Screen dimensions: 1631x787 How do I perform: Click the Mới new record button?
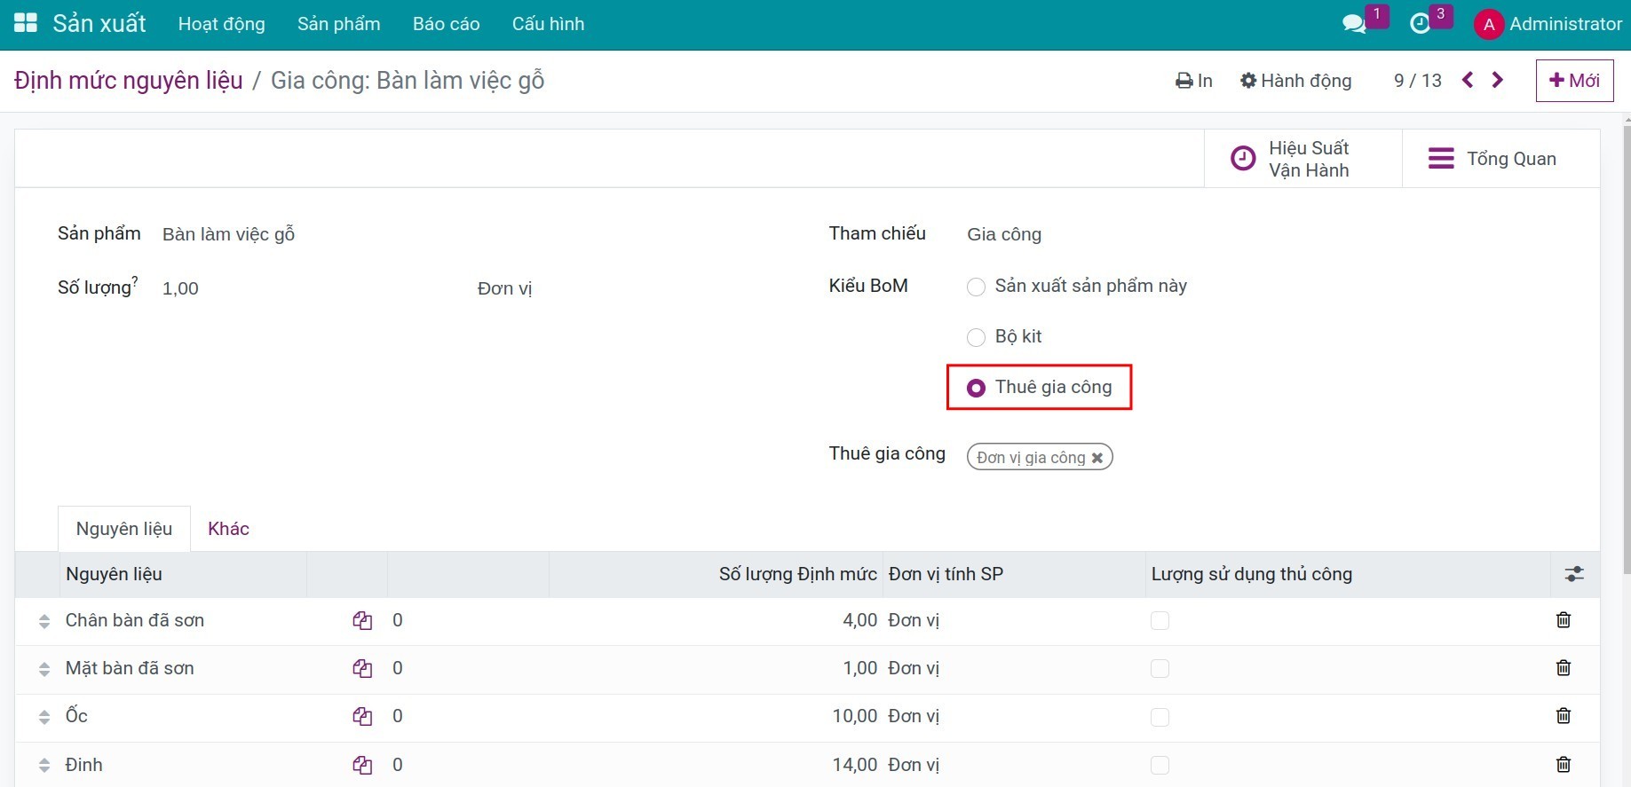point(1574,81)
